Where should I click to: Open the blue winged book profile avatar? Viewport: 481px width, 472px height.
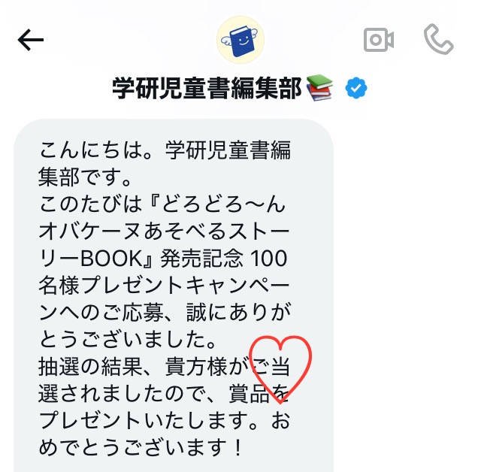pyautogui.click(x=240, y=40)
